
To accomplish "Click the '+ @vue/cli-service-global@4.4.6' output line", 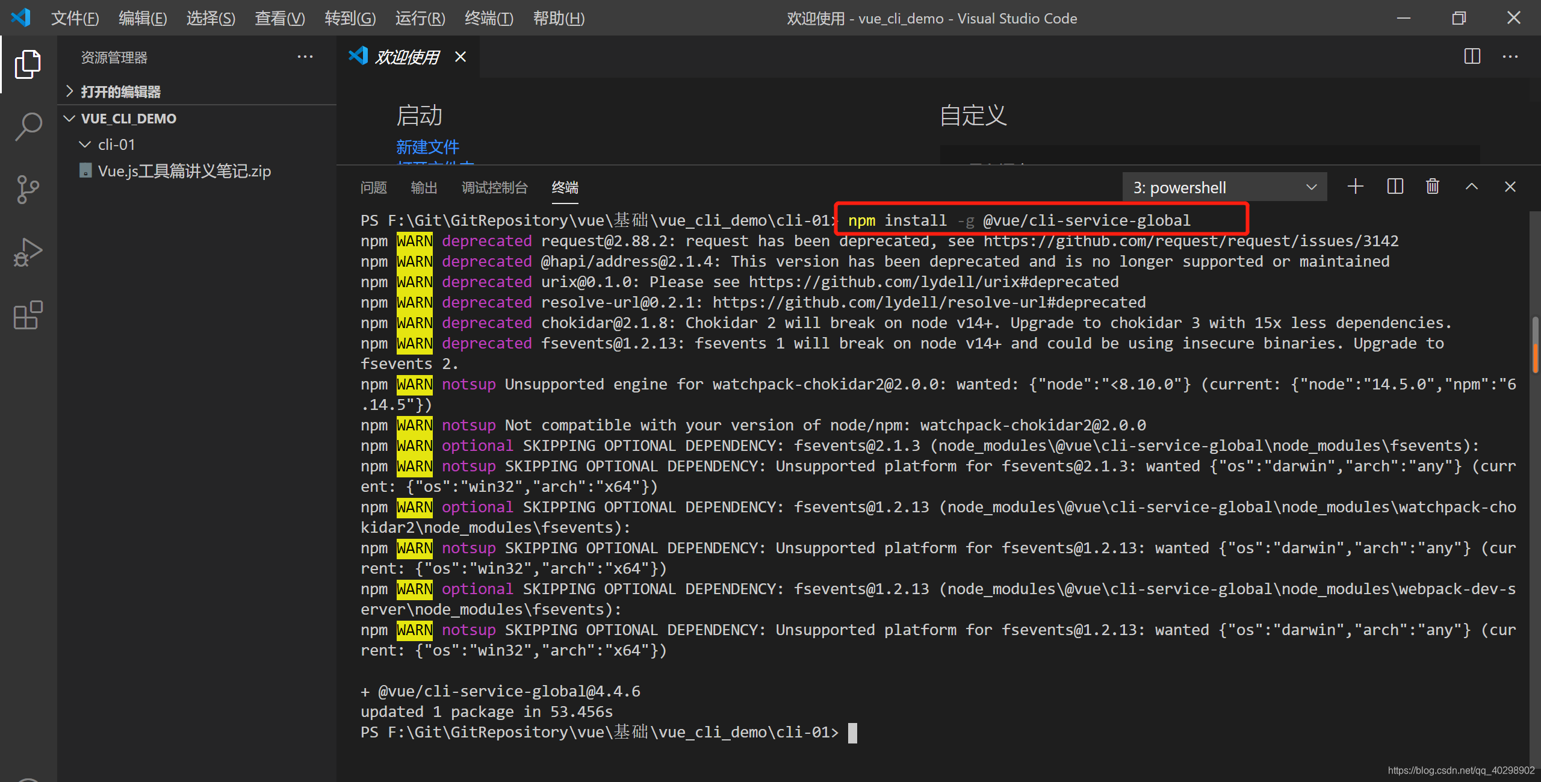I will [x=501, y=691].
